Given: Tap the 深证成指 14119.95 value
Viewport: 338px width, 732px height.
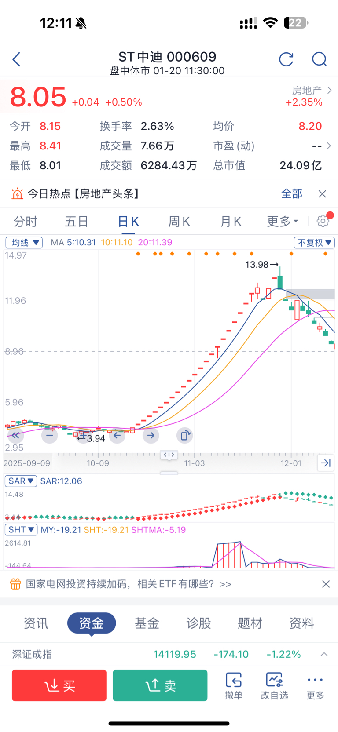Looking at the screenshot, I should tap(175, 654).
